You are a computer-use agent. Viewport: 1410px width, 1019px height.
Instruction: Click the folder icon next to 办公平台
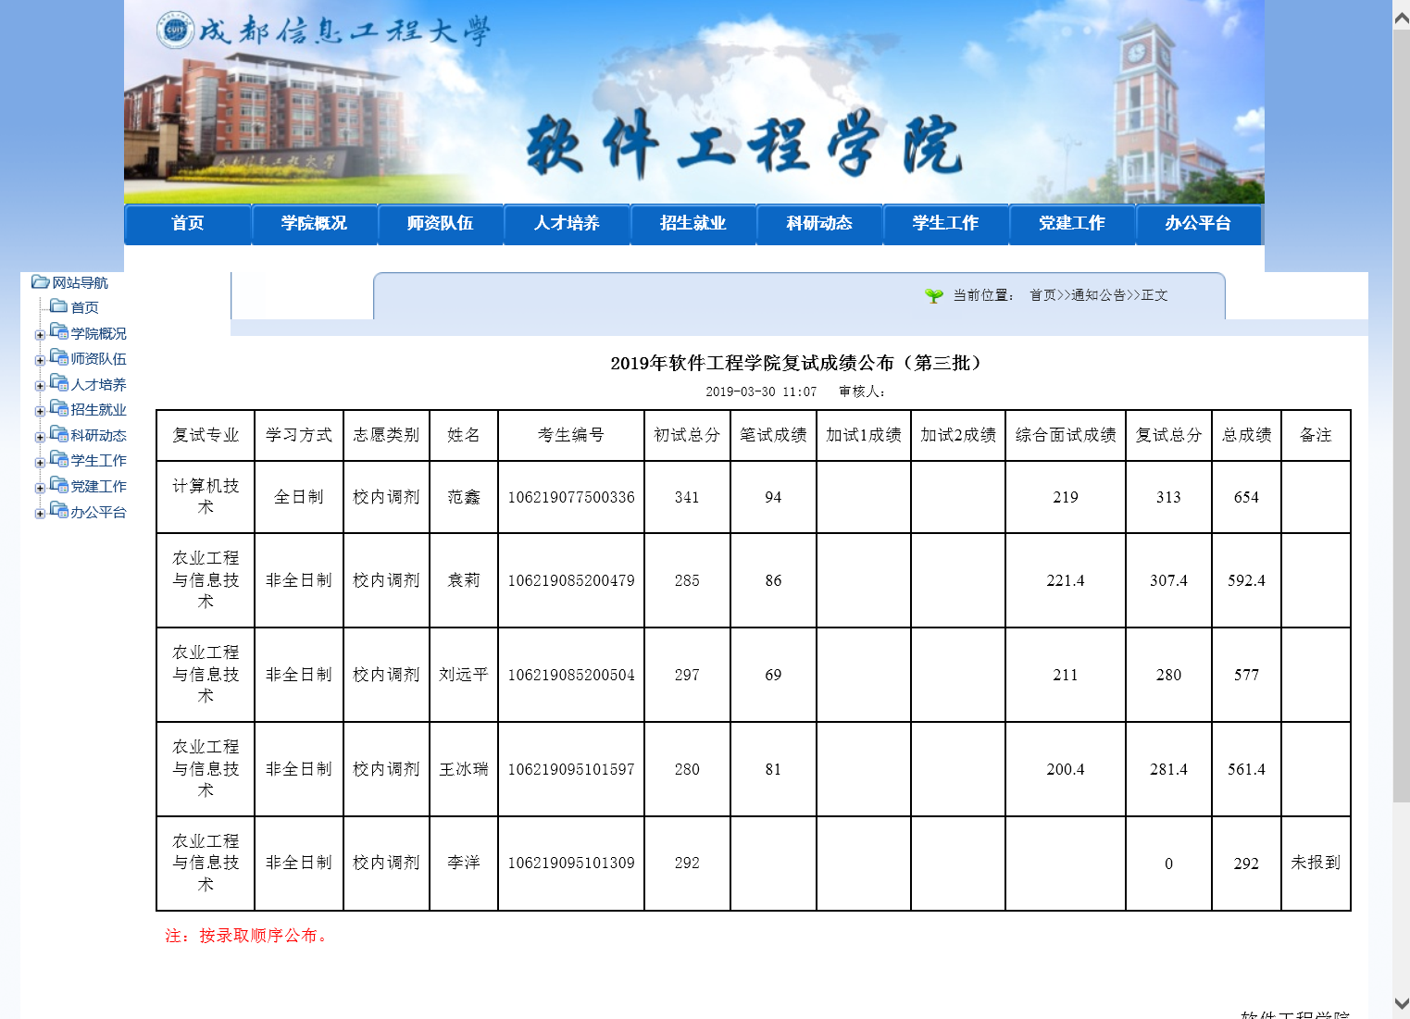point(59,511)
